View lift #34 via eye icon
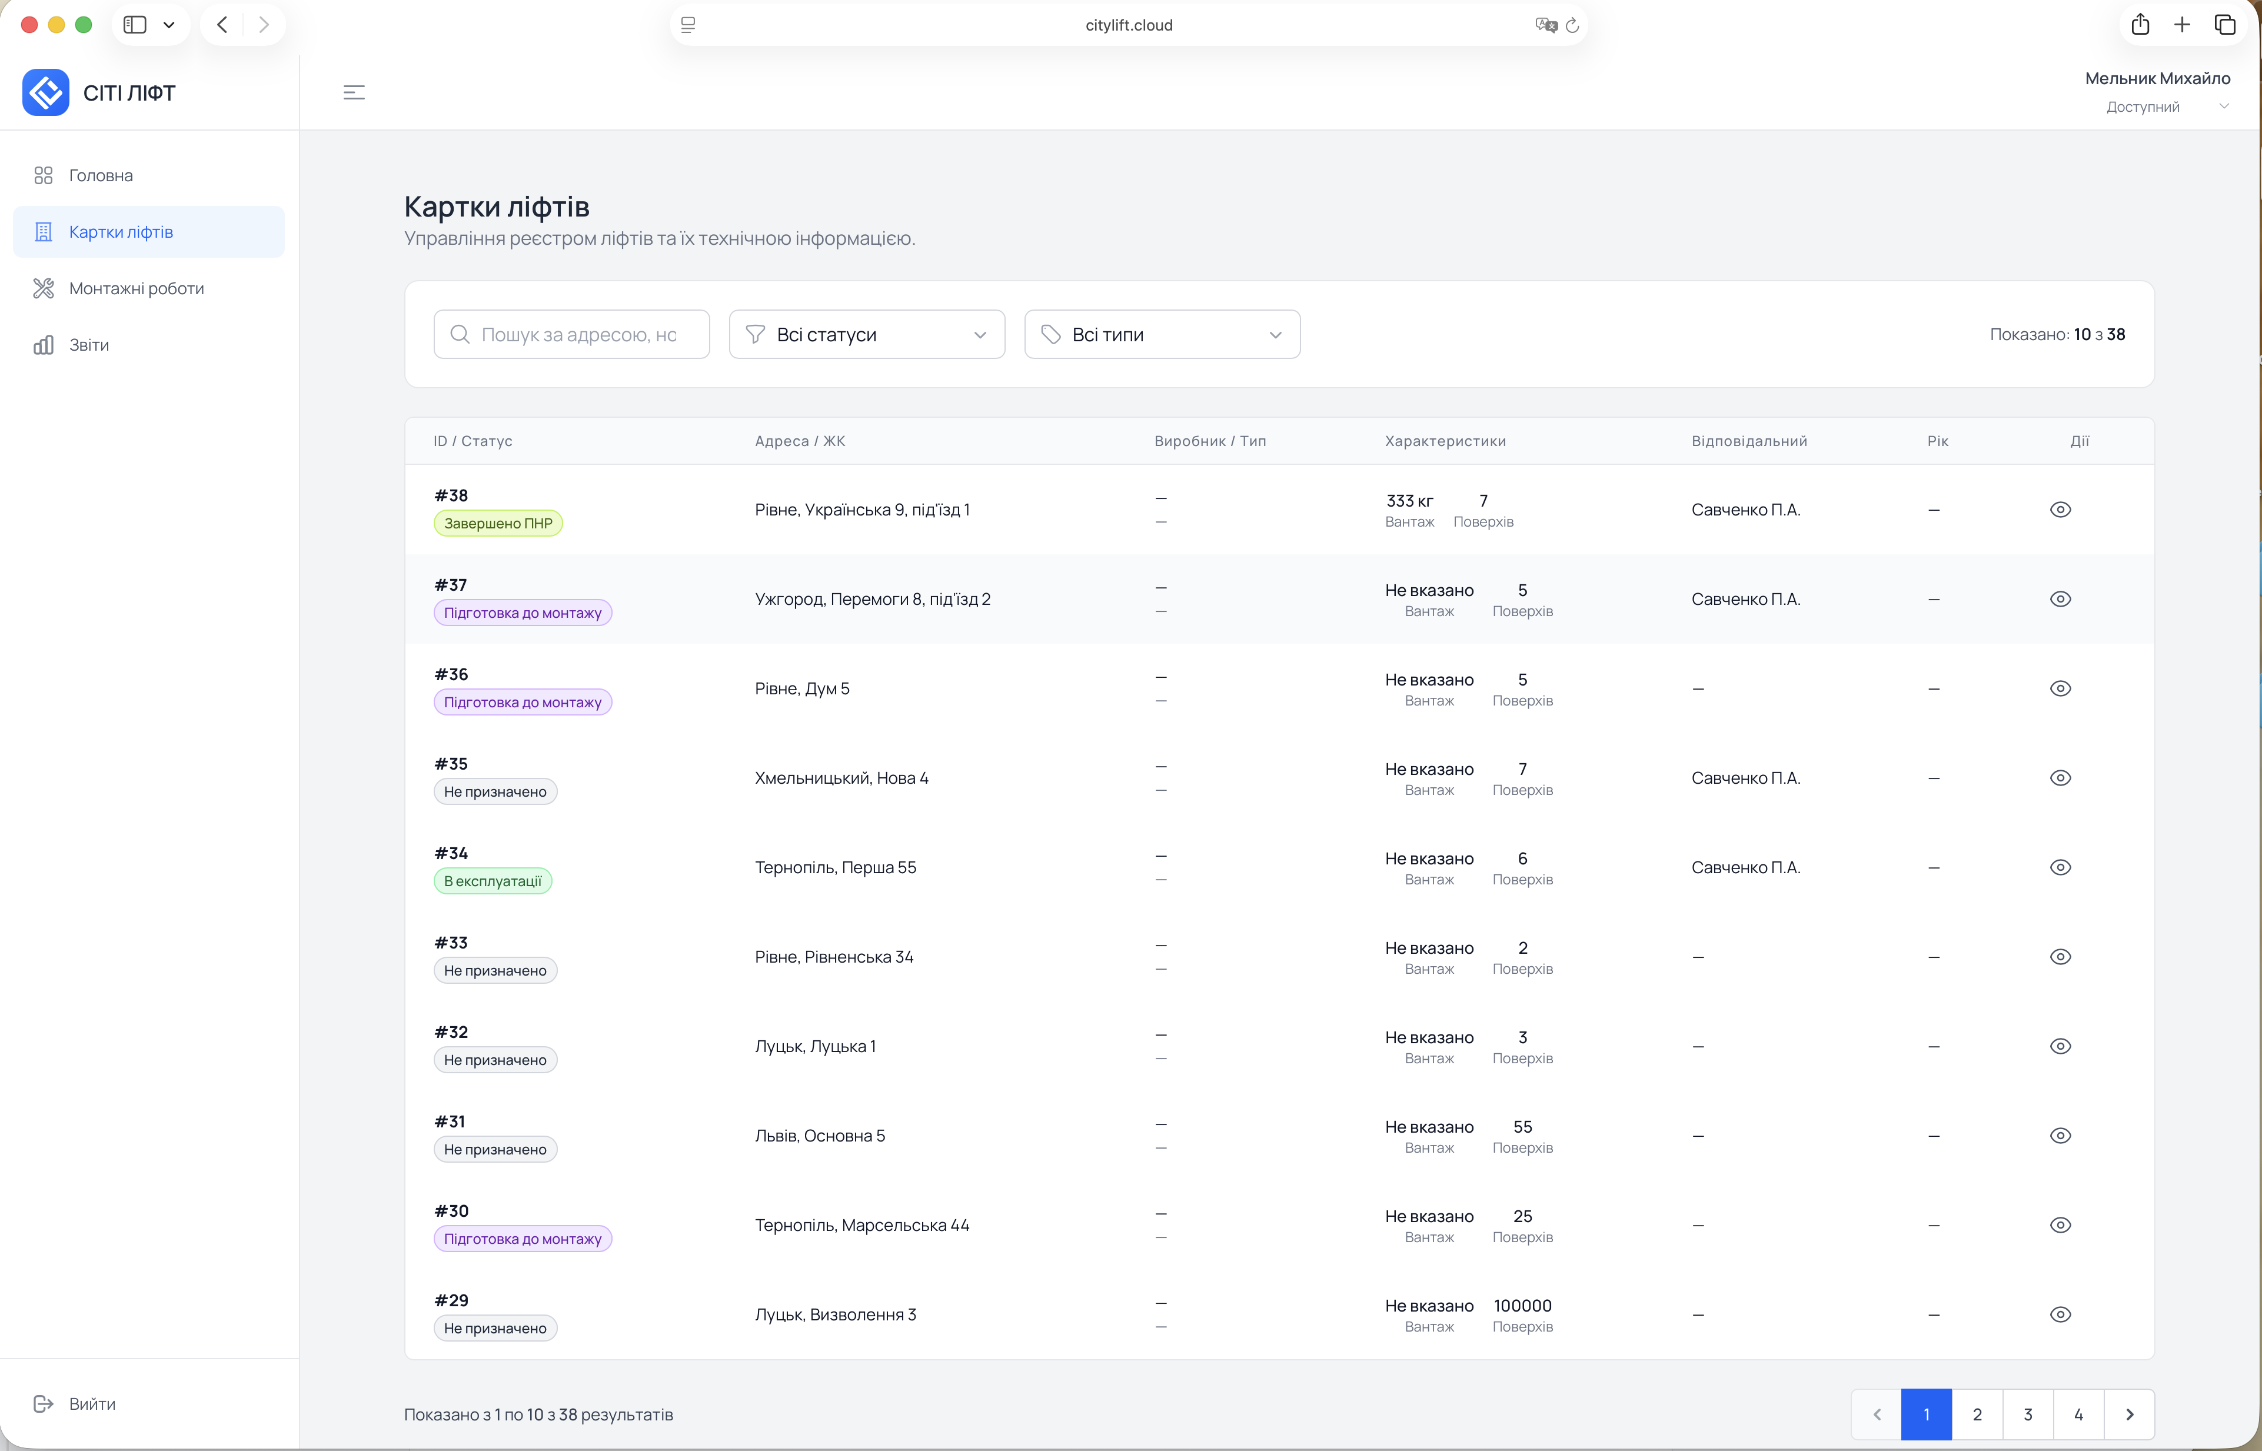 pyautogui.click(x=2060, y=867)
